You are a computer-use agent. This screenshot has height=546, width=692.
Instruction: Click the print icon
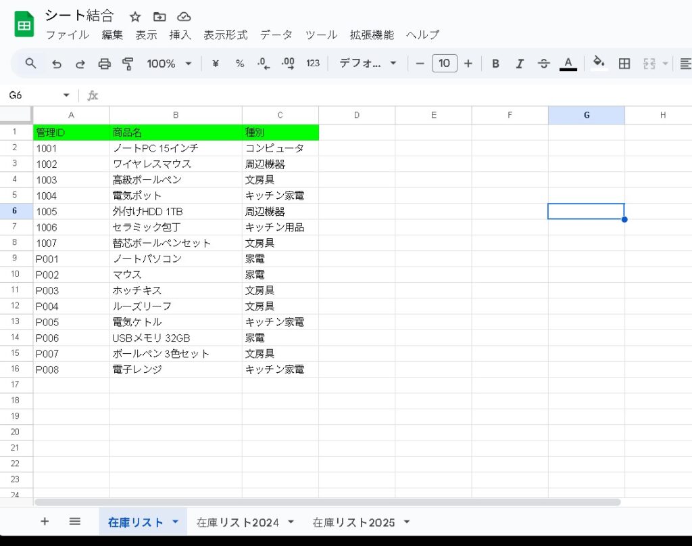click(x=104, y=64)
